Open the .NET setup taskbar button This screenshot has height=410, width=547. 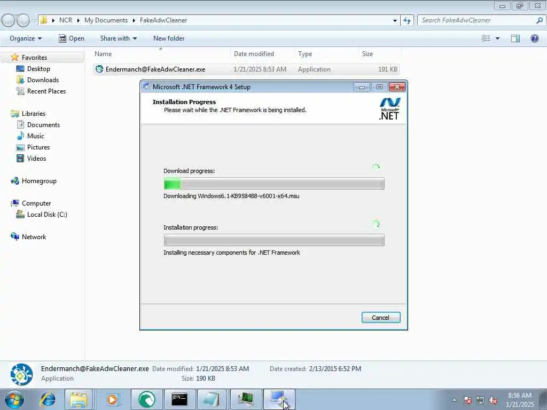279,399
